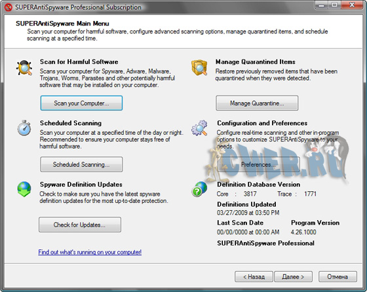Maximize the SUPERAntiSpyware window
Image resolution: width=367 pixels, height=292 pixels.
click(x=335, y=5)
